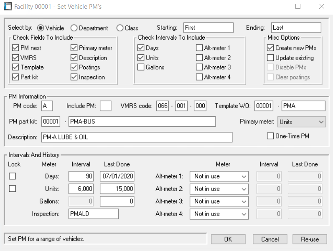This screenshot has width=333, height=251.
Task: Click the Description text field
Action: [136, 137]
